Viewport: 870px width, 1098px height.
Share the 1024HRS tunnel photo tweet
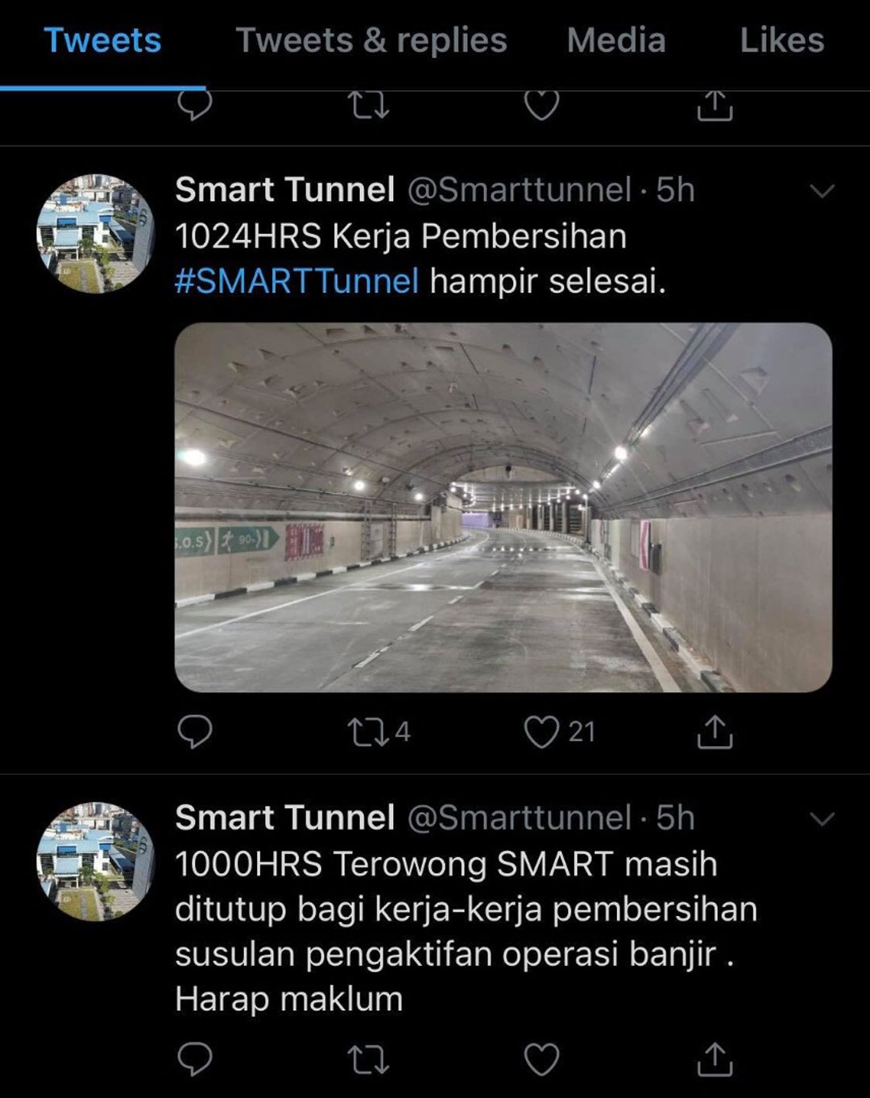coord(715,731)
